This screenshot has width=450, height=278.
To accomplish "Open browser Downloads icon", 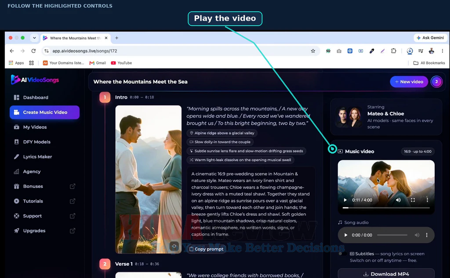I will pyautogui.click(x=410, y=51).
